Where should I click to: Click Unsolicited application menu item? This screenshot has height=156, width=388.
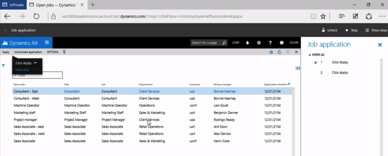(28, 52)
